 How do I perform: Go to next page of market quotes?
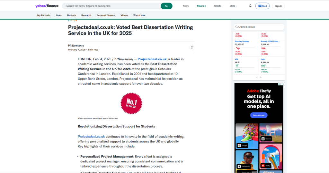(x=261, y=77)
